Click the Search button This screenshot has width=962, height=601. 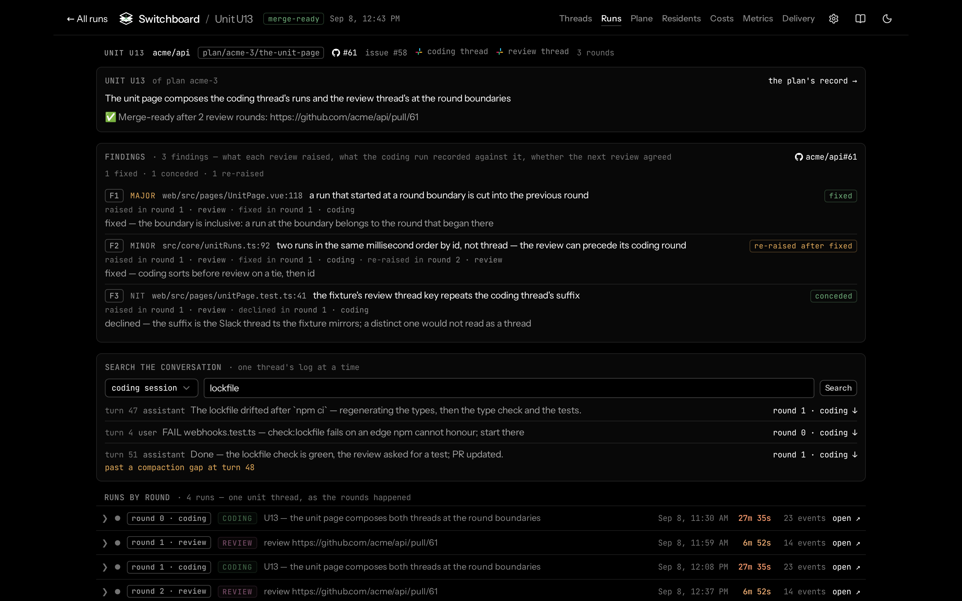coord(838,388)
